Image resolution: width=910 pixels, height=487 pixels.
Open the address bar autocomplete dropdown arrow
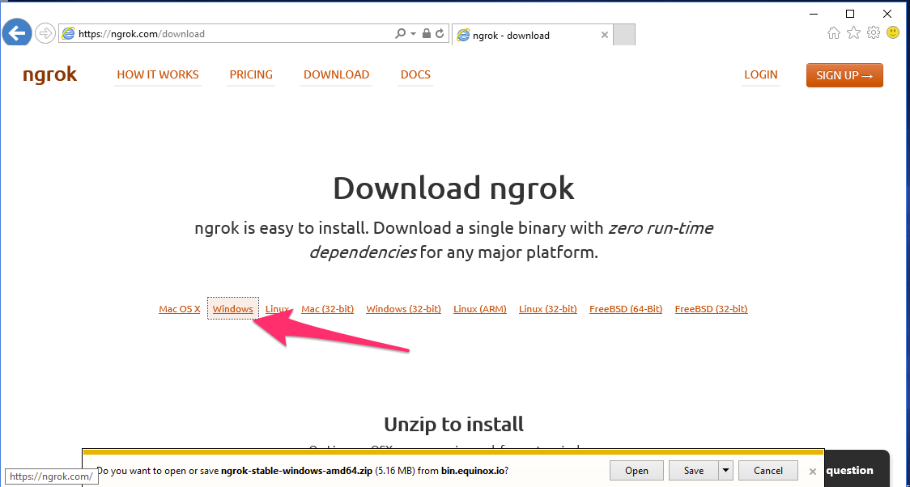click(413, 34)
